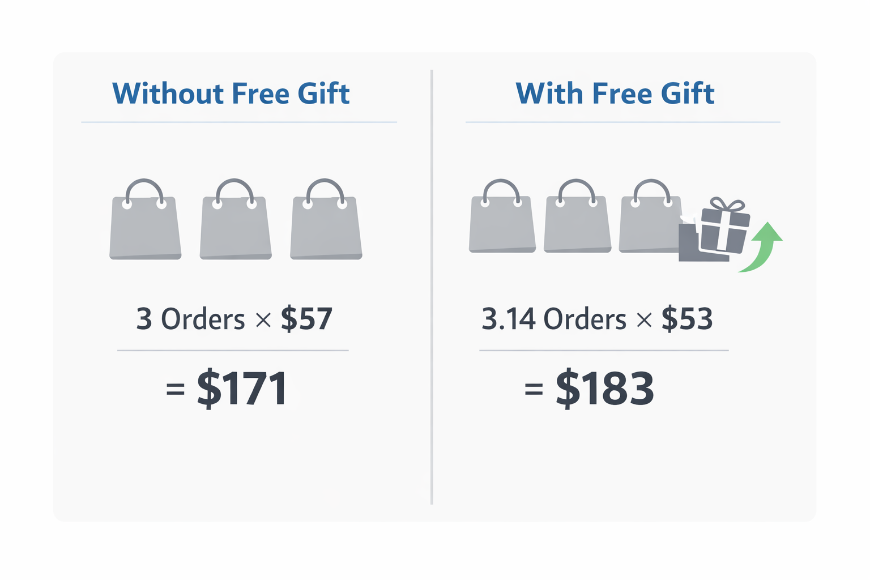The image size is (870, 580).
Task: Click the "Without Free Gift" heading
Action: [x=231, y=93]
